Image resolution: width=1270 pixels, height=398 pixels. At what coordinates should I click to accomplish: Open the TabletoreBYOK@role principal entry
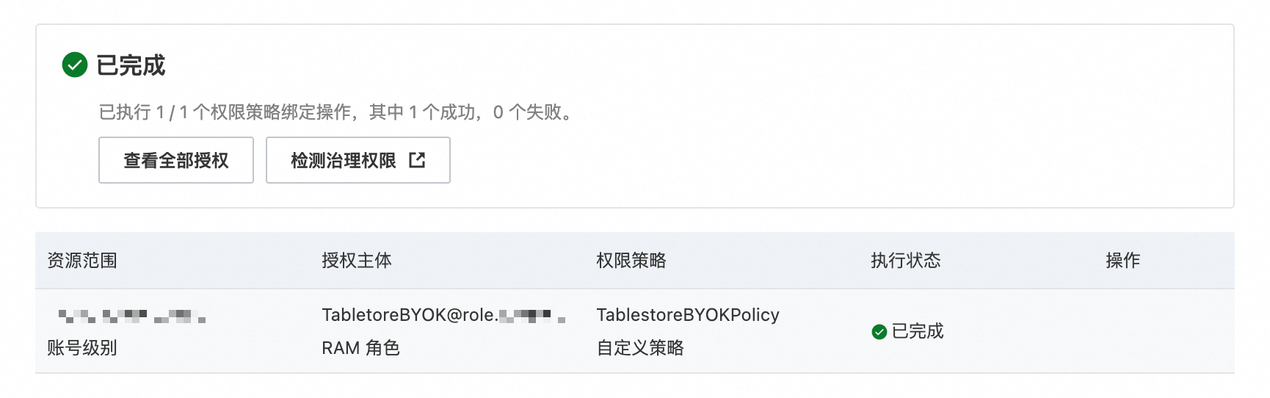[443, 315]
